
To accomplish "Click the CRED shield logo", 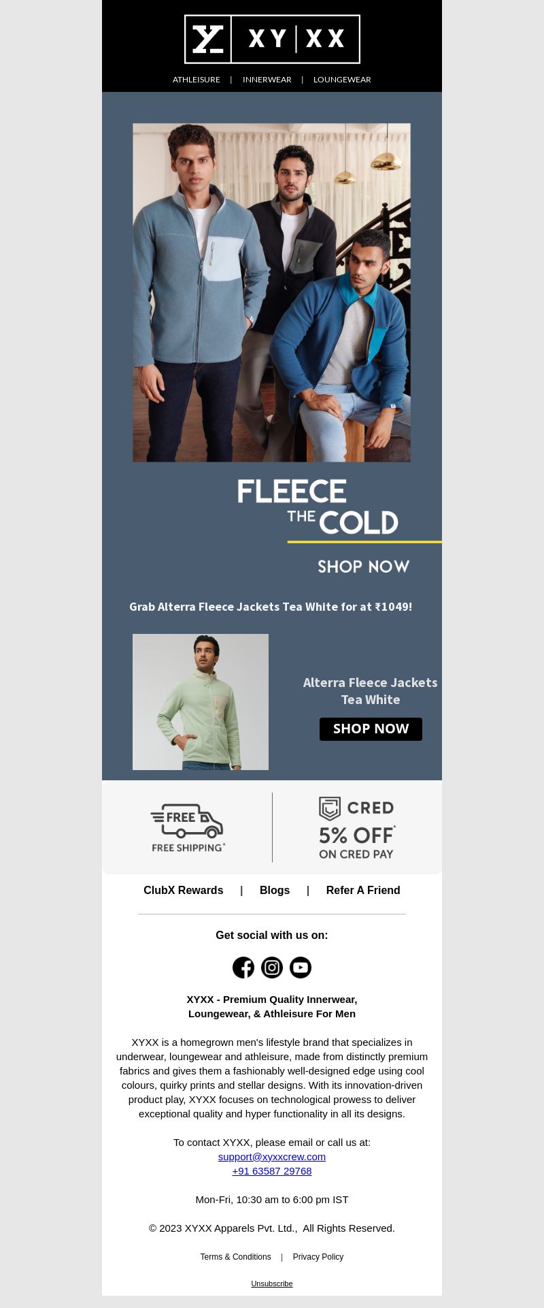I will [330, 809].
